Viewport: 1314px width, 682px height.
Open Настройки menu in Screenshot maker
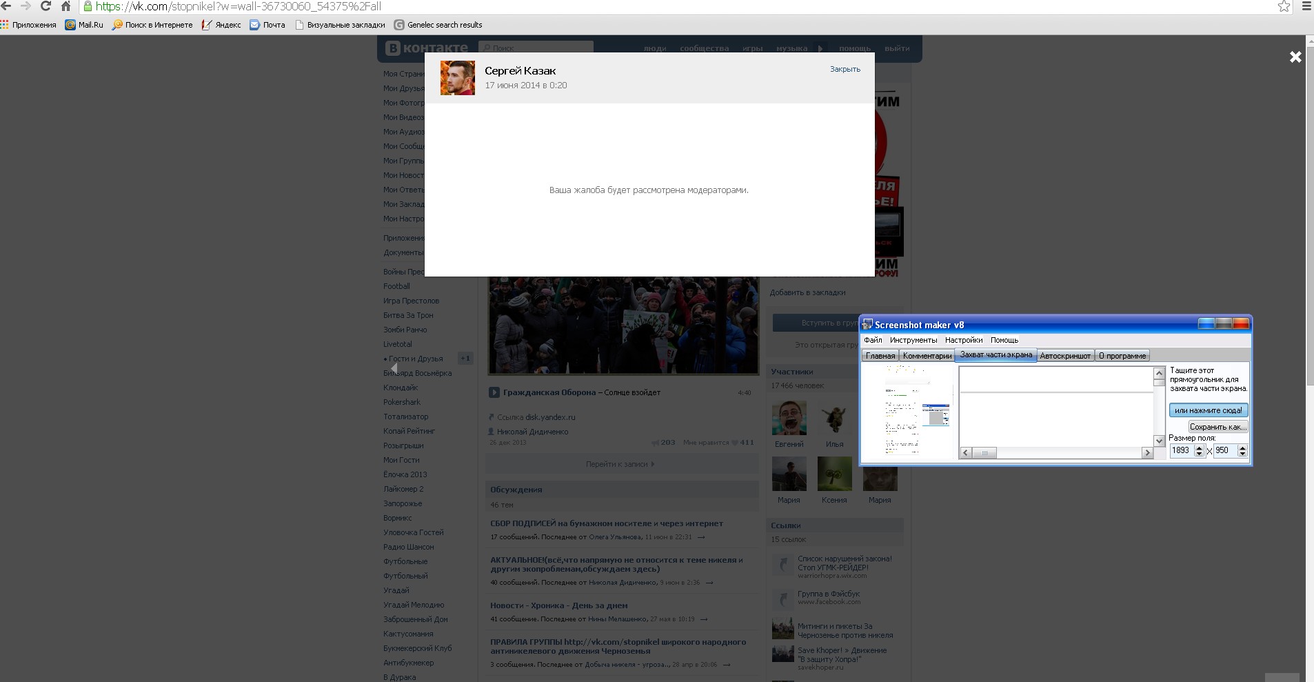[964, 340]
